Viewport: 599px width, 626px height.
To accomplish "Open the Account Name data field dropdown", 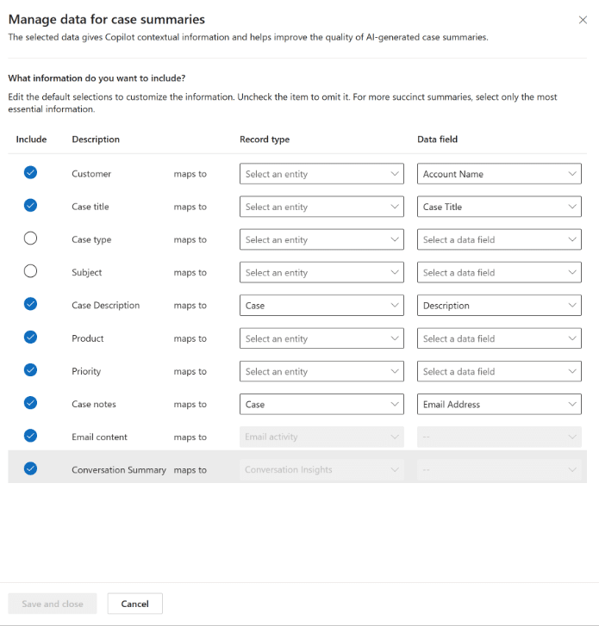I will (499, 174).
